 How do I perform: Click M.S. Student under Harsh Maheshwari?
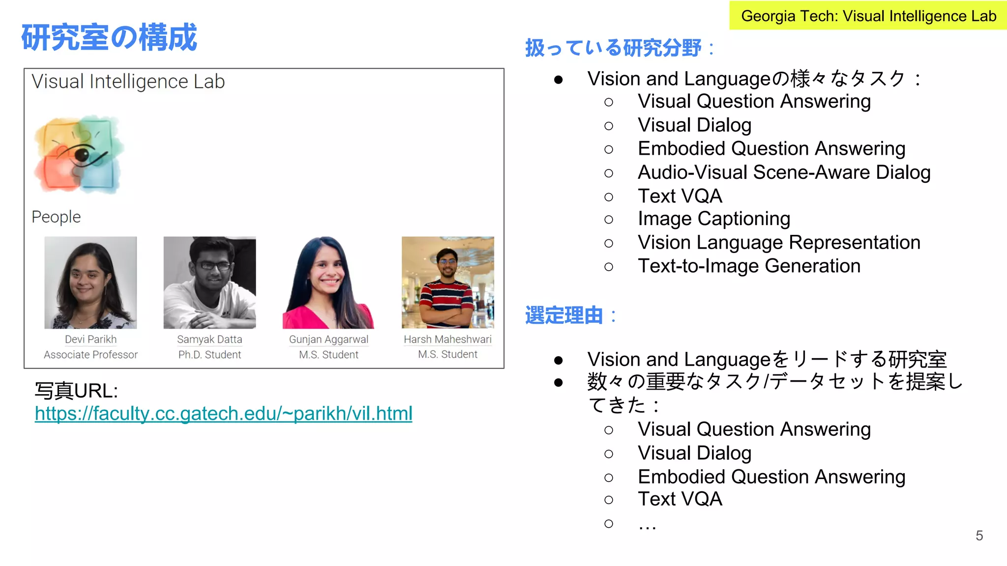click(448, 354)
